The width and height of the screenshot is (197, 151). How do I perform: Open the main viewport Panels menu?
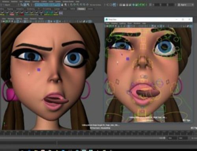pyautogui.click(x=41, y=19)
